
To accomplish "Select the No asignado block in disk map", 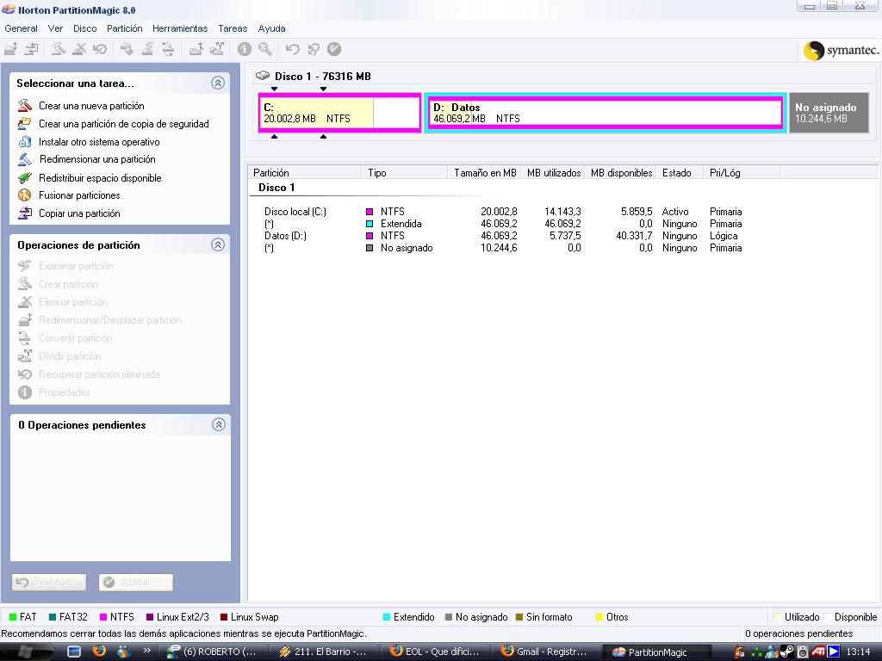I will click(x=825, y=113).
